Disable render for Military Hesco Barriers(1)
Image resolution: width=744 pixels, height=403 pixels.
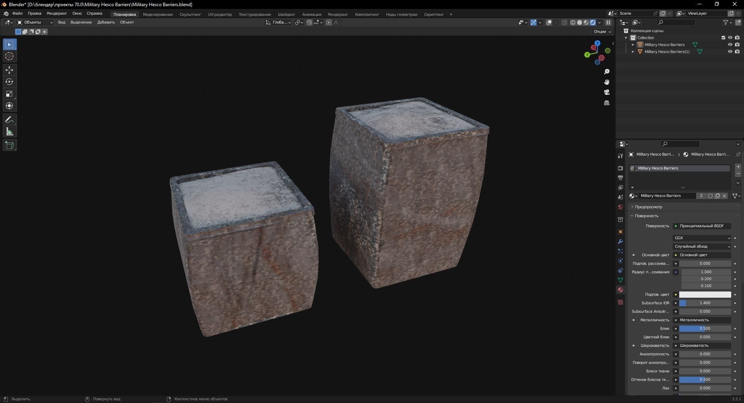pos(737,51)
